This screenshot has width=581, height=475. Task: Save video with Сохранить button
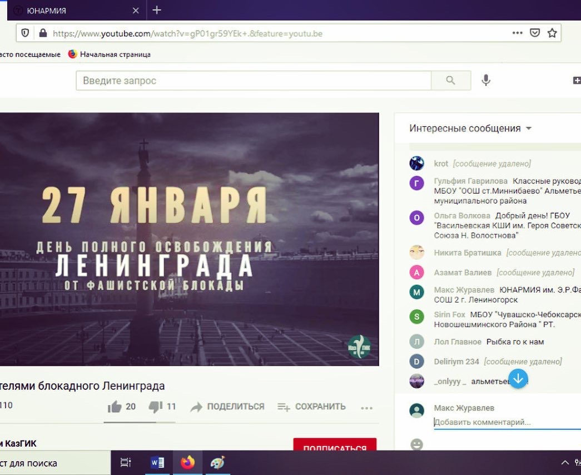[311, 407]
